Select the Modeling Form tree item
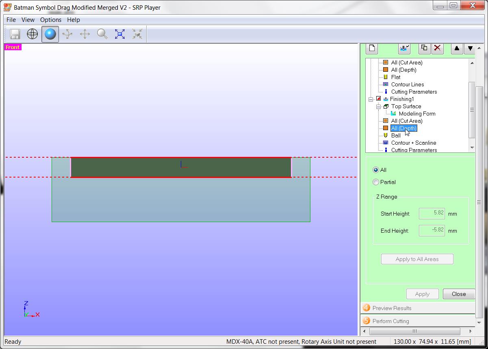Viewport: 488px width, 349px height. coord(417,113)
